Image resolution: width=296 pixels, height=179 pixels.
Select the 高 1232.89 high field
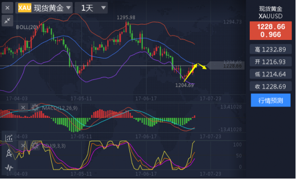click(270, 49)
